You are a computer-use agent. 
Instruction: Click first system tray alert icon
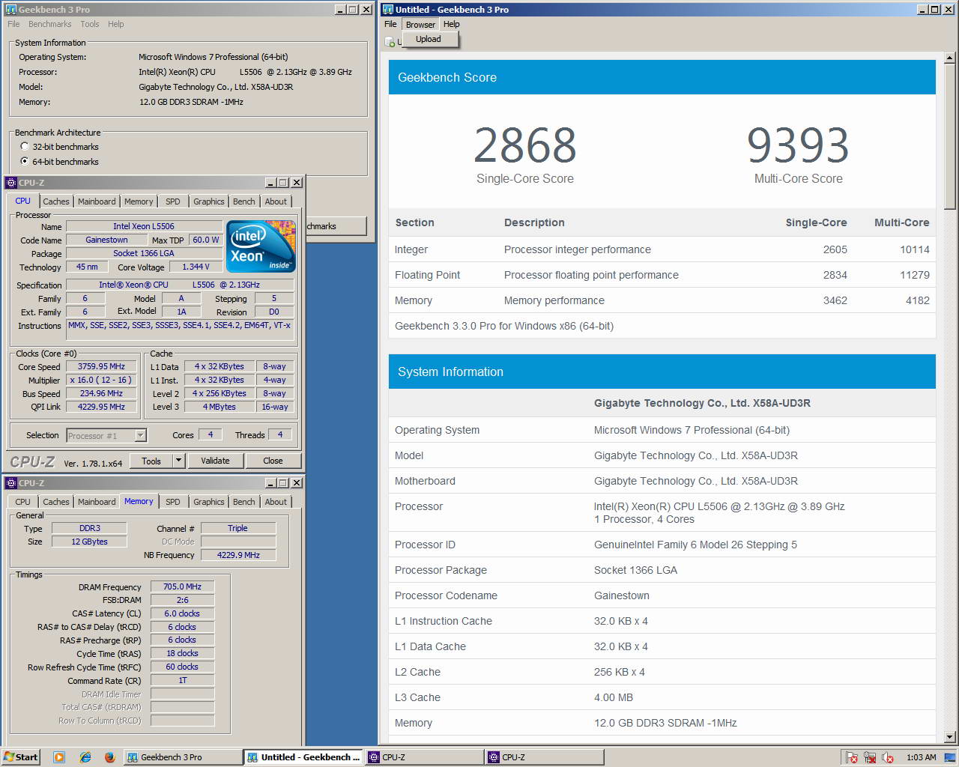[851, 758]
